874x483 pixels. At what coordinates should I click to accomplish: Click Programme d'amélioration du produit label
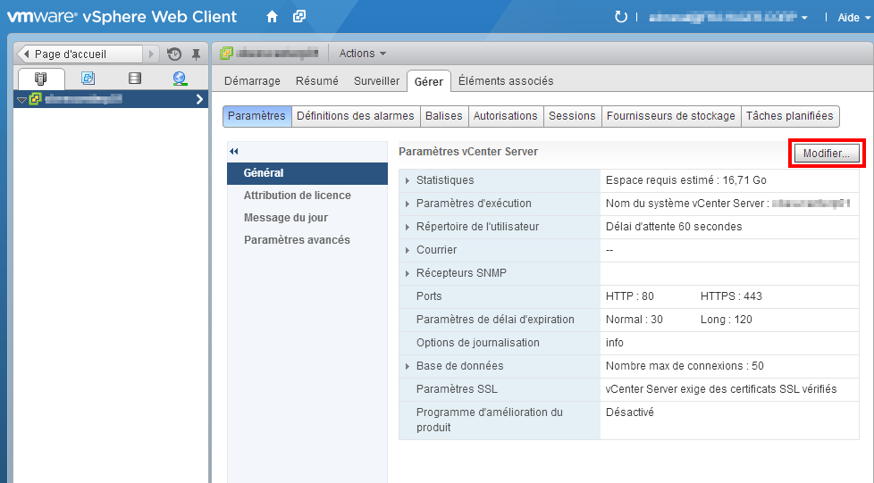click(490, 420)
